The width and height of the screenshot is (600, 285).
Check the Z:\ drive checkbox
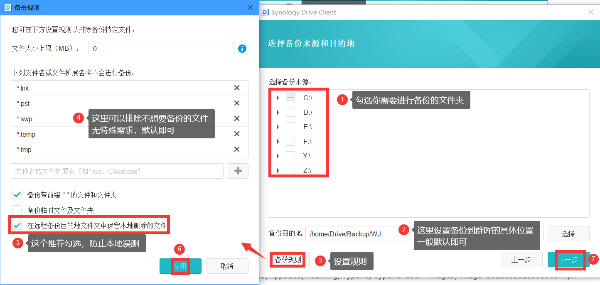coord(290,170)
